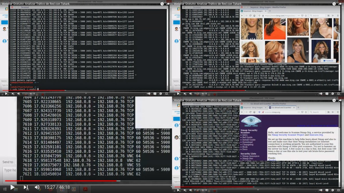This screenshot has height=193, width=344.
Task: Expand the chevron in the 17:13 player bar
Action: [x=86, y=93]
